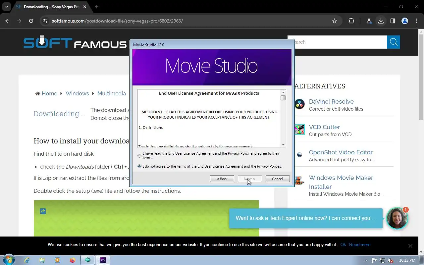Click the DaVinci Resolve icon

pos(299,104)
